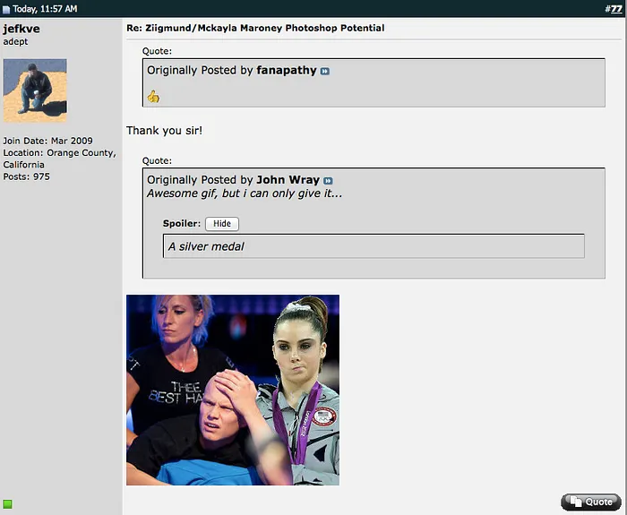Click the 'Posts: 975' text

coord(26,176)
